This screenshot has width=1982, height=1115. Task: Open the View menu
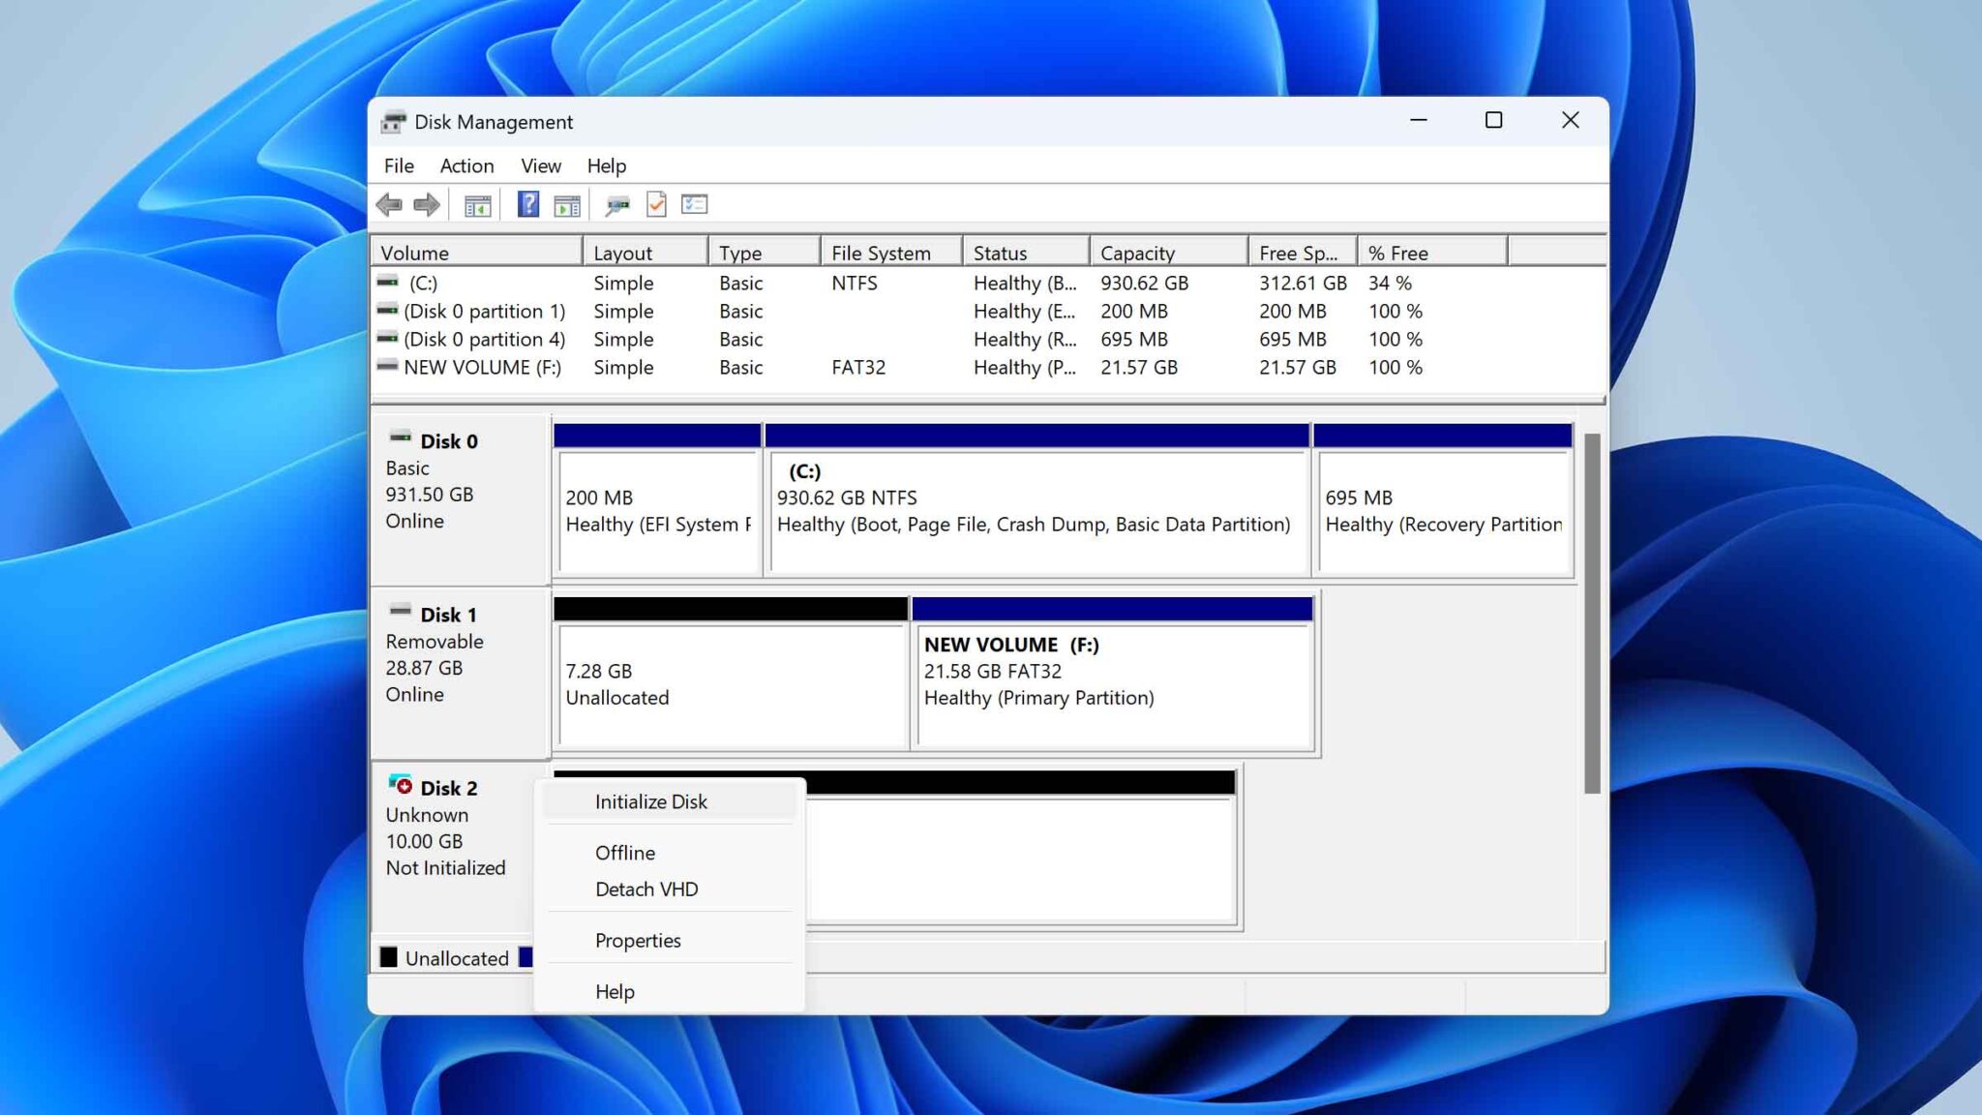(540, 166)
